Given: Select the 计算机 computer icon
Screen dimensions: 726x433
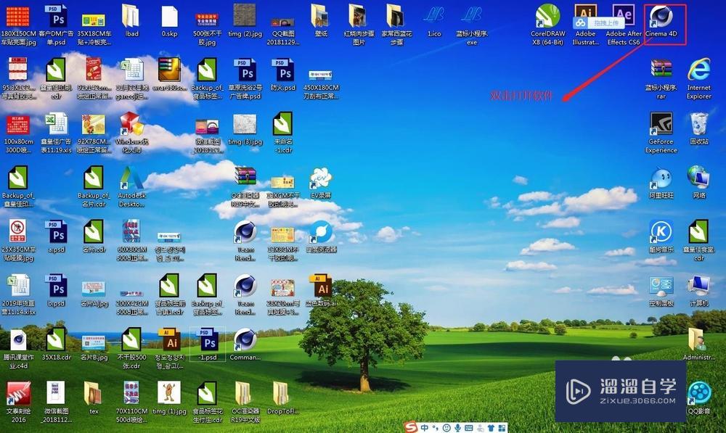Looking at the screenshot, I should (698, 291).
